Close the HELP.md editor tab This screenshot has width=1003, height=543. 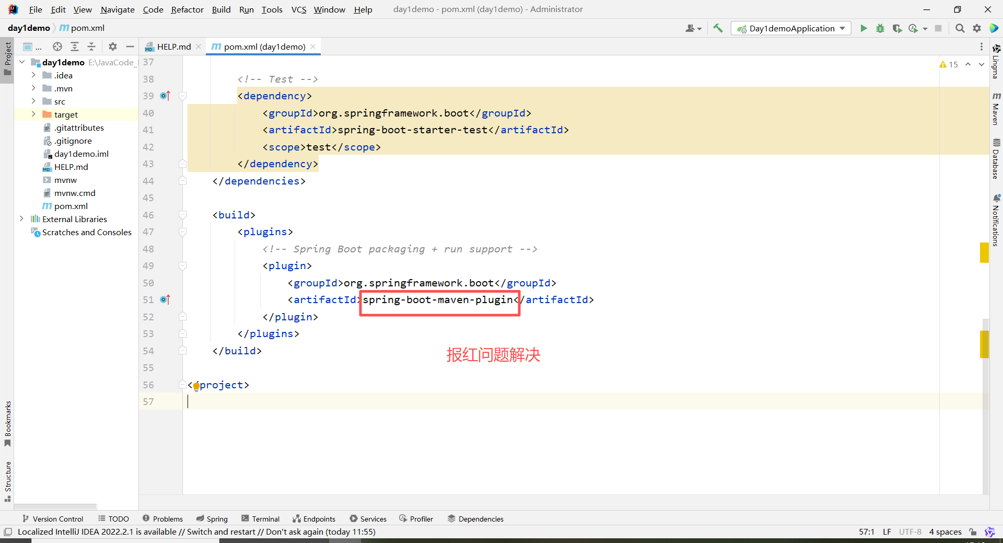click(x=199, y=47)
